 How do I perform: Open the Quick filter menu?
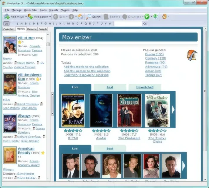click(30, 10)
